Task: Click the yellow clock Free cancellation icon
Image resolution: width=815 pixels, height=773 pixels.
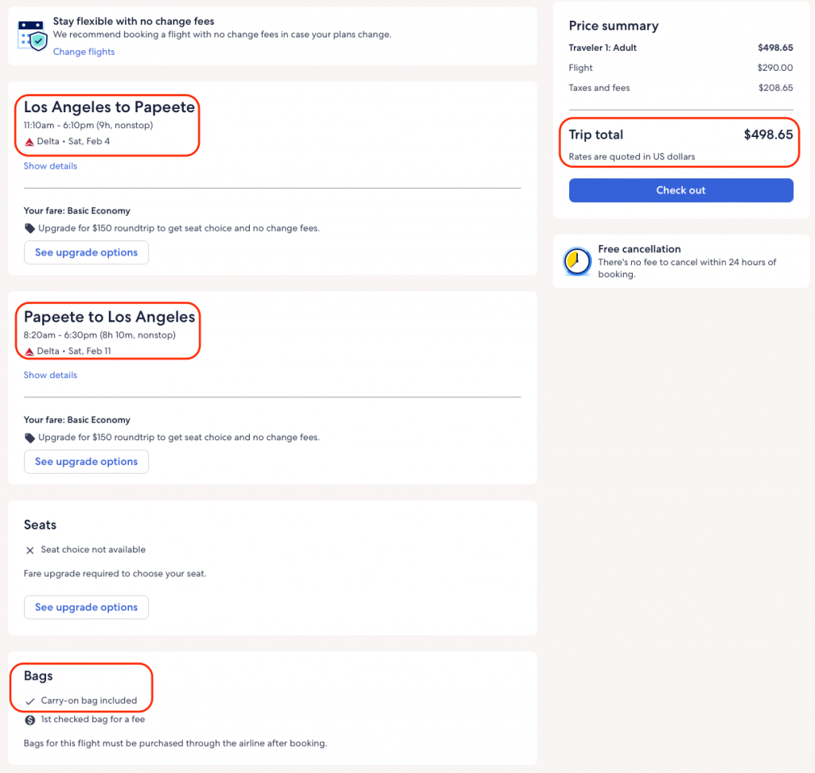Action: (577, 261)
